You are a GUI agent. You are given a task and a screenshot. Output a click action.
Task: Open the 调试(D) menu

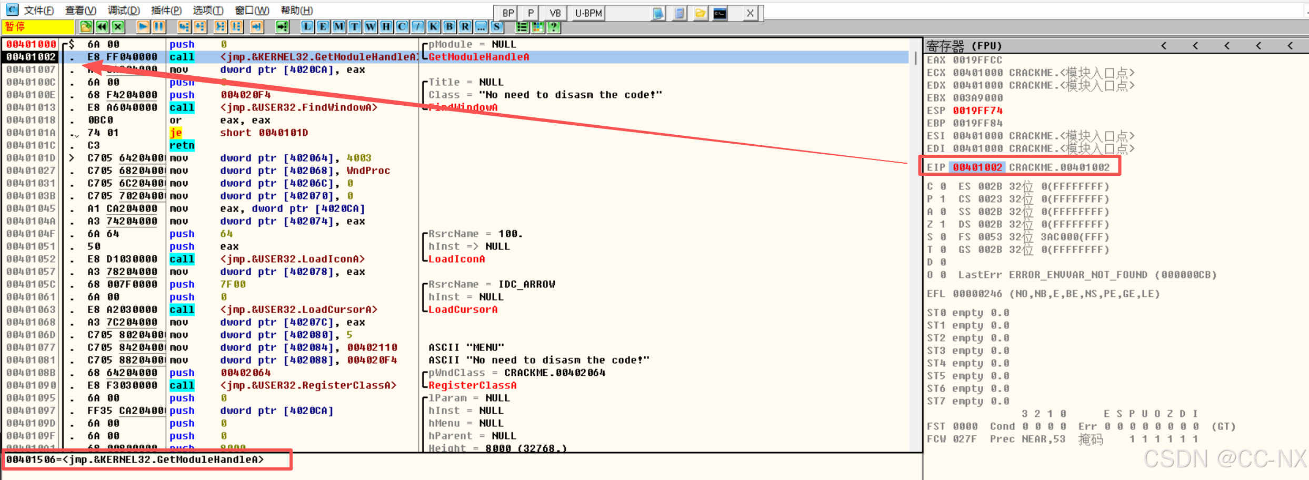coord(124,11)
